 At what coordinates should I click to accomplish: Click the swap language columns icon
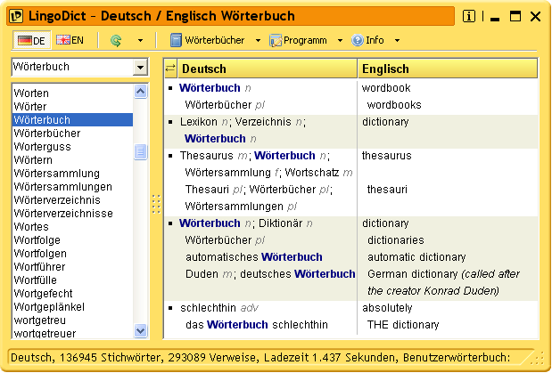[x=170, y=69]
